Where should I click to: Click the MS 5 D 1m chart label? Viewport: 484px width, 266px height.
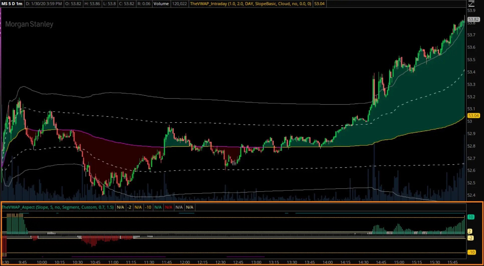[x=12, y=4]
